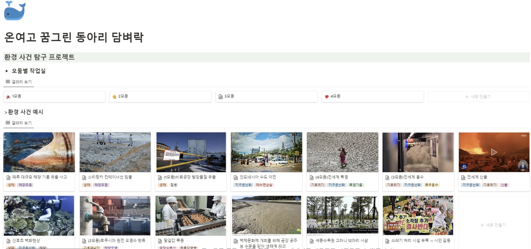Click page icon beside 산호초 백화현상

pyautogui.click(x=8, y=241)
